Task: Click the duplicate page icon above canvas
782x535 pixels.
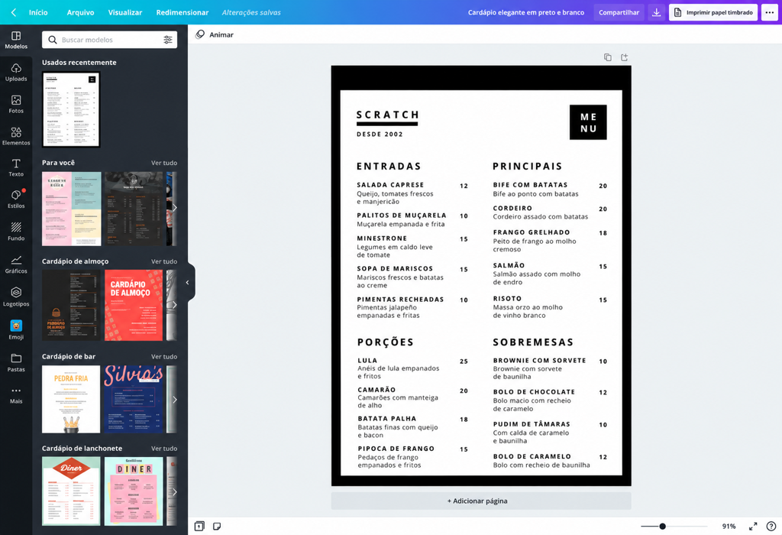Action: point(607,57)
